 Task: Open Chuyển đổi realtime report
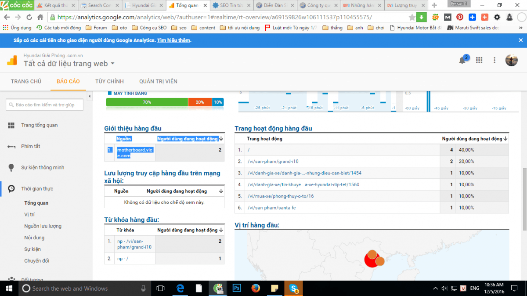coord(37,261)
